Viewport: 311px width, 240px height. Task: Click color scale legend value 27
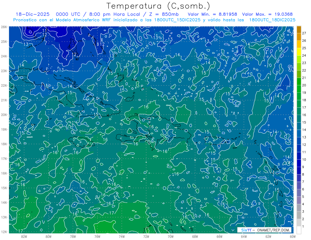pos(304,33)
